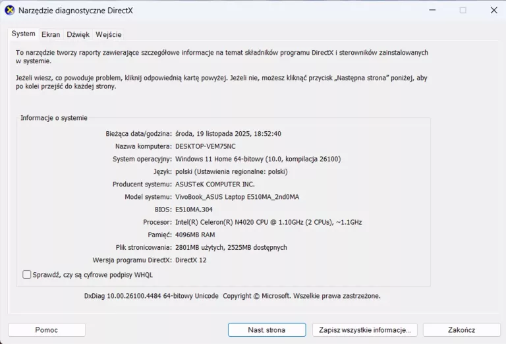Click the maximize window button
Screen dimensions: 506x344
click(463, 11)
